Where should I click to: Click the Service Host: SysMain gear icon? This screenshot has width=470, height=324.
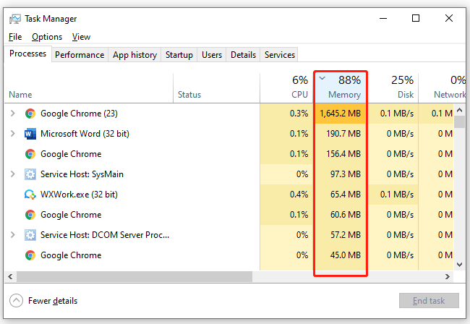(30, 174)
